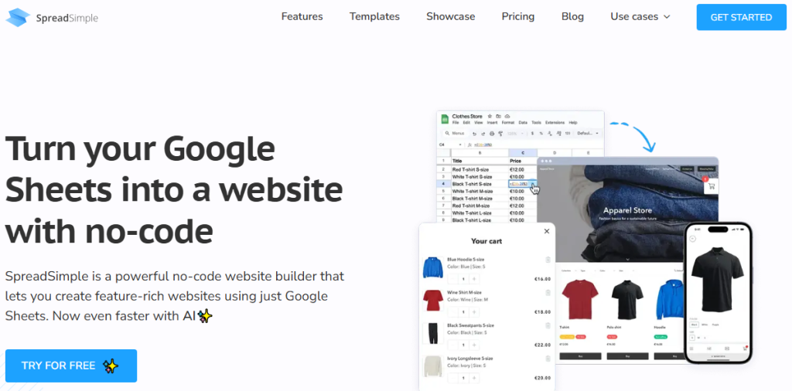792x391 pixels.
Task: Increase Ivory Longsleeve quantity with plus
Action: coord(475,378)
